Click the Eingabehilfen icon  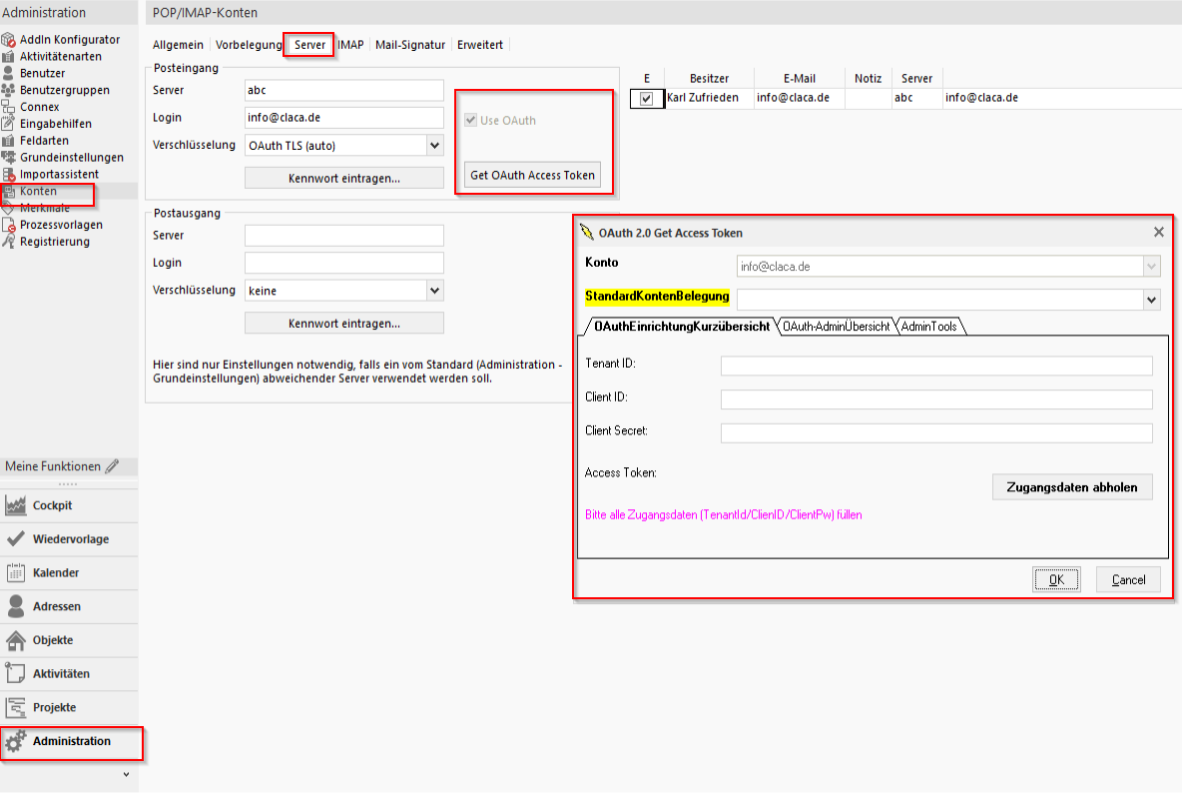(8, 124)
